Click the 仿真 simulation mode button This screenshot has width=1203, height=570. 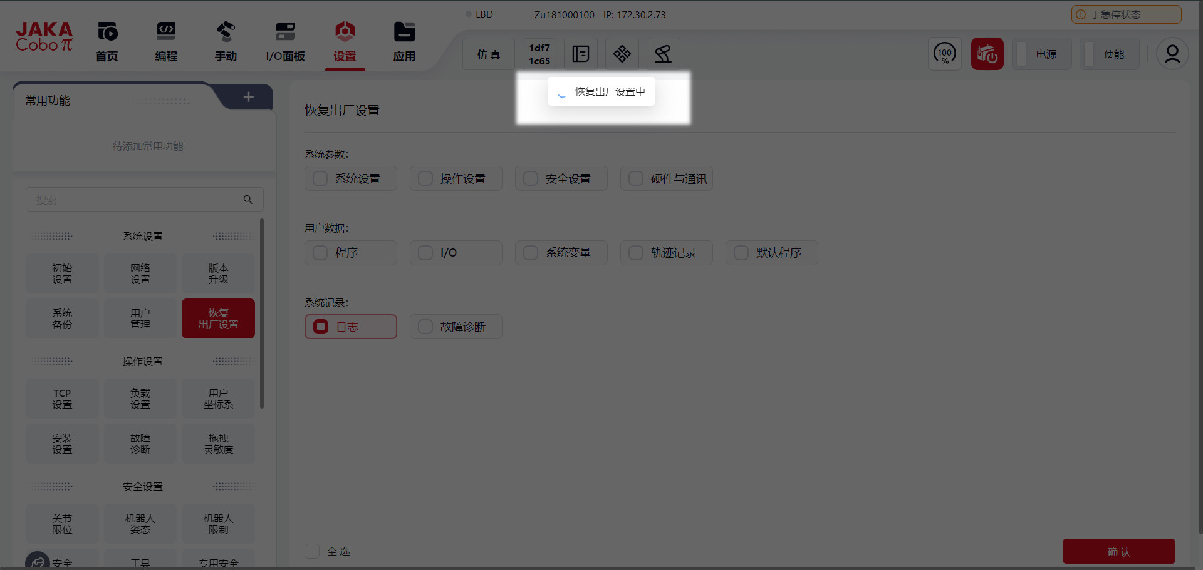(488, 54)
